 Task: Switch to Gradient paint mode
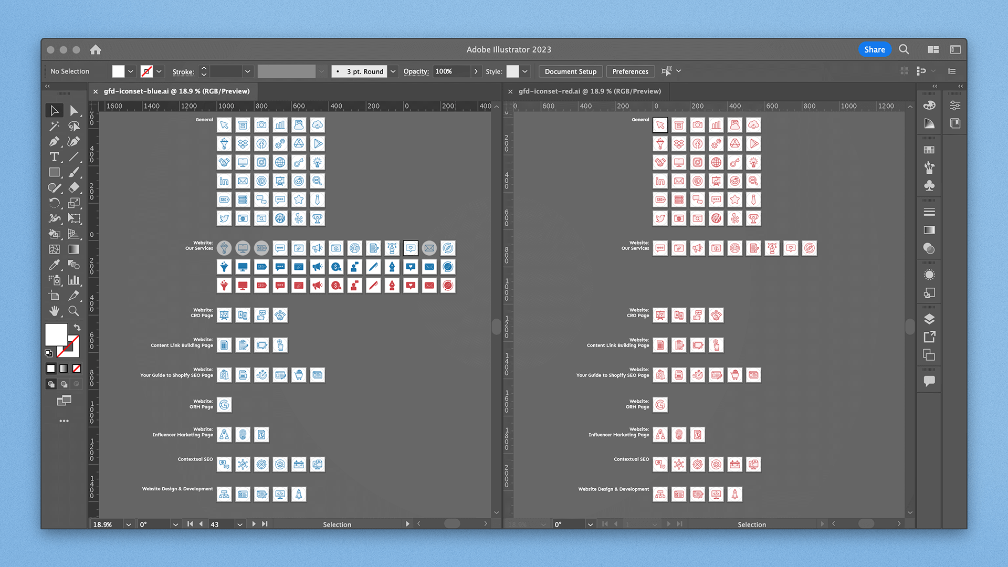(64, 369)
